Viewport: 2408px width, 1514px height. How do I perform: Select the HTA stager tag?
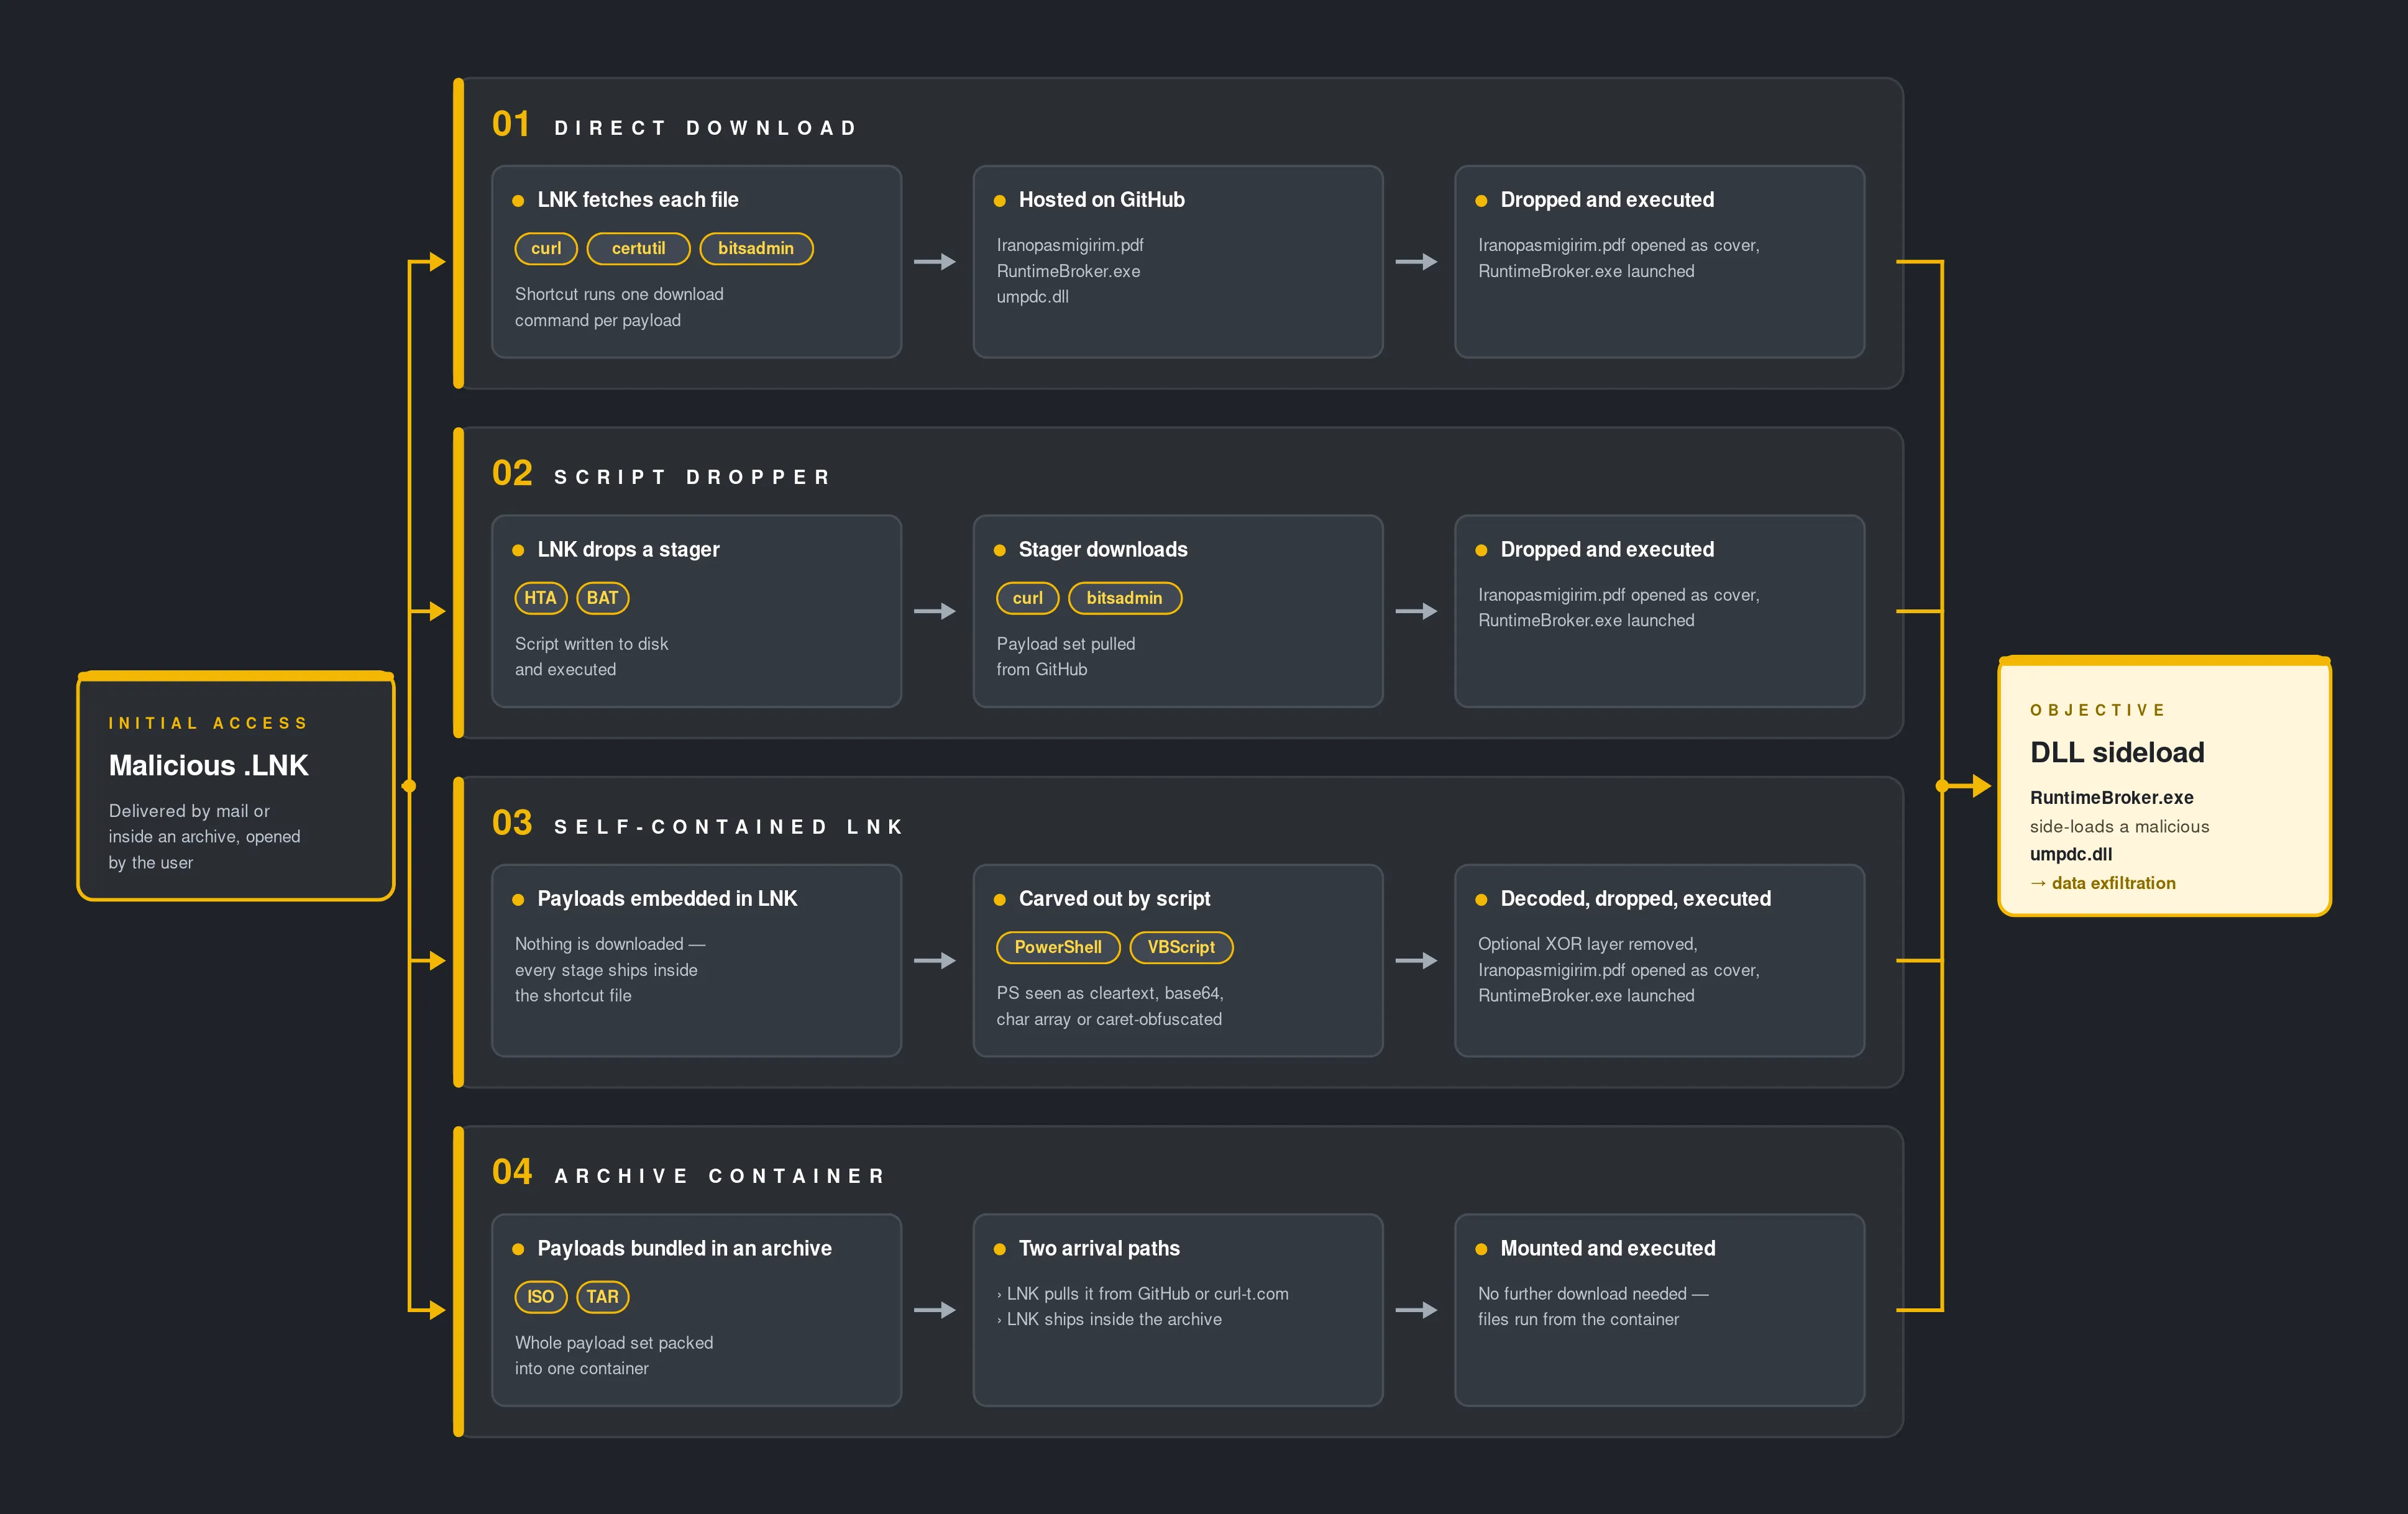click(x=540, y=598)
